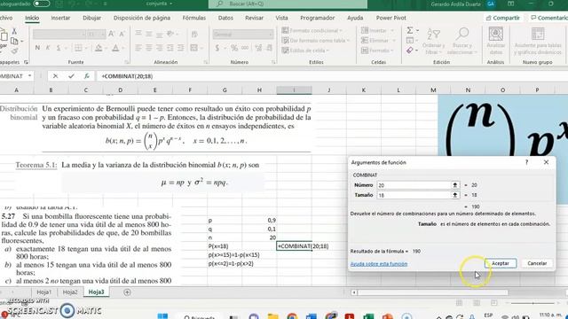Open Buscar y seleccionar tool
Viewport: 568px width, 319px height.
pos(461,41)
